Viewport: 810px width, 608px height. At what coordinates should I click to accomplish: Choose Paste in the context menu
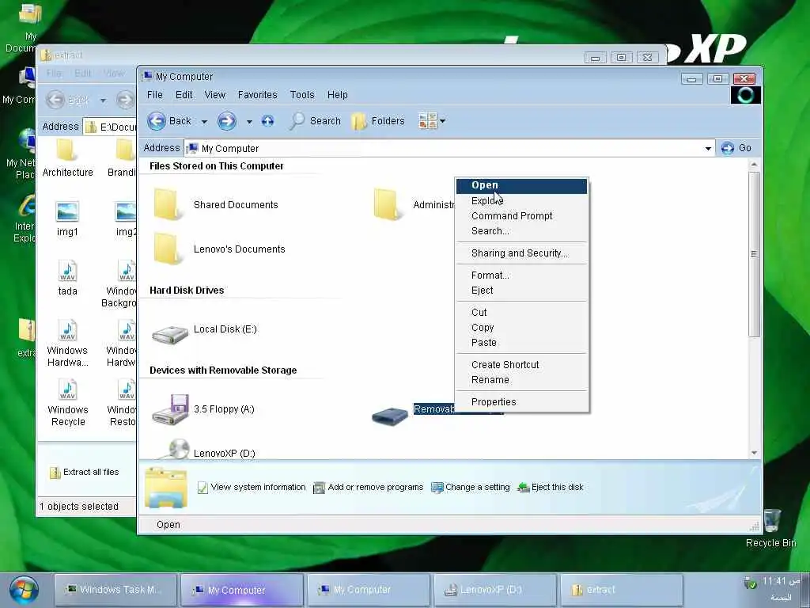[x=522, y=342]
